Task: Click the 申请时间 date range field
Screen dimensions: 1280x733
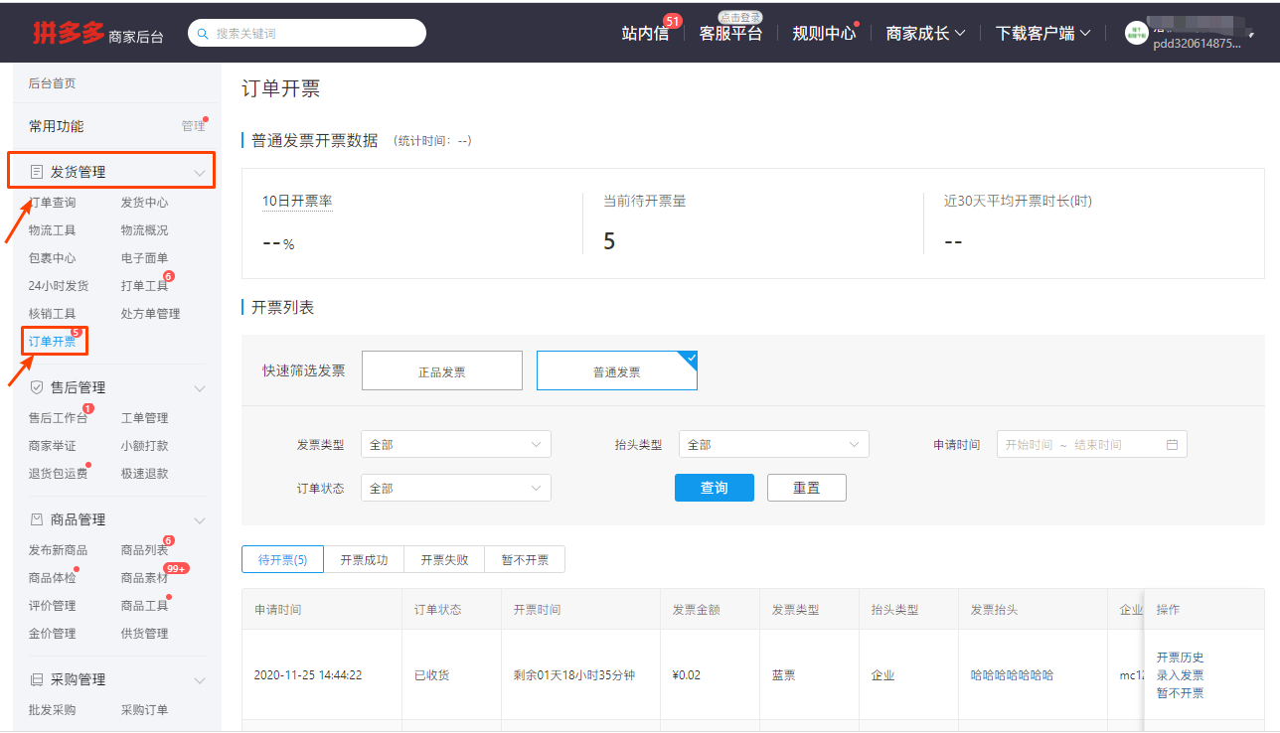Action: pyautogui.click(x=1092, y=445)
